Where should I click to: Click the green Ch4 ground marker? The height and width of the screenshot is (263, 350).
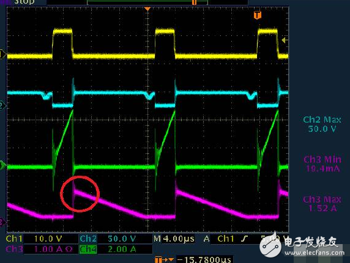coord(2,165)
